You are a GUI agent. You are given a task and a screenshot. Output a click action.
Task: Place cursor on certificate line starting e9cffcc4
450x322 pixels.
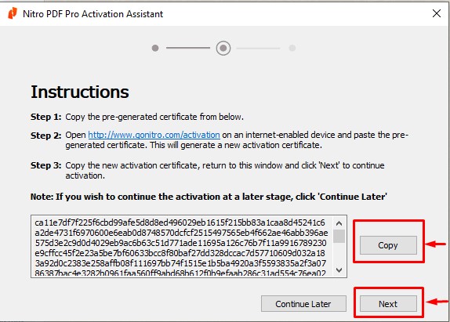click(180, 253)
